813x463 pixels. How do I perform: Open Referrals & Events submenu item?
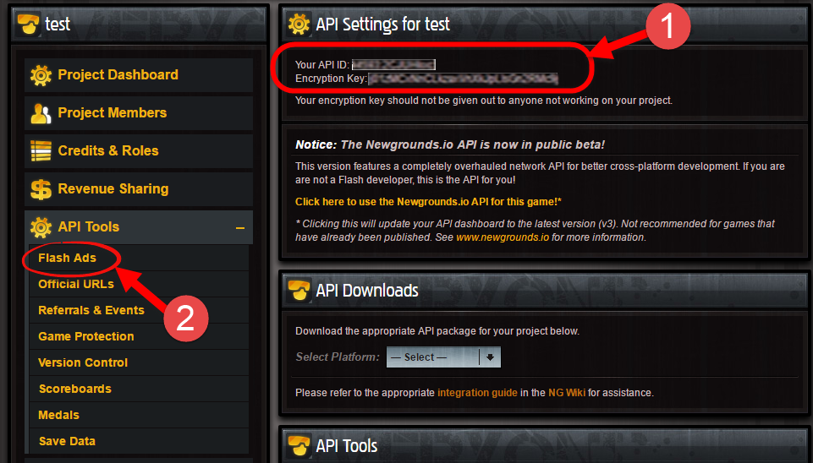pos(139,310)
